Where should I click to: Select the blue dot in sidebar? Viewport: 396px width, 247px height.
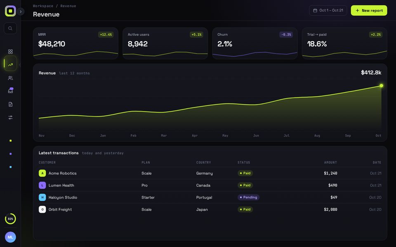(10, 167)
